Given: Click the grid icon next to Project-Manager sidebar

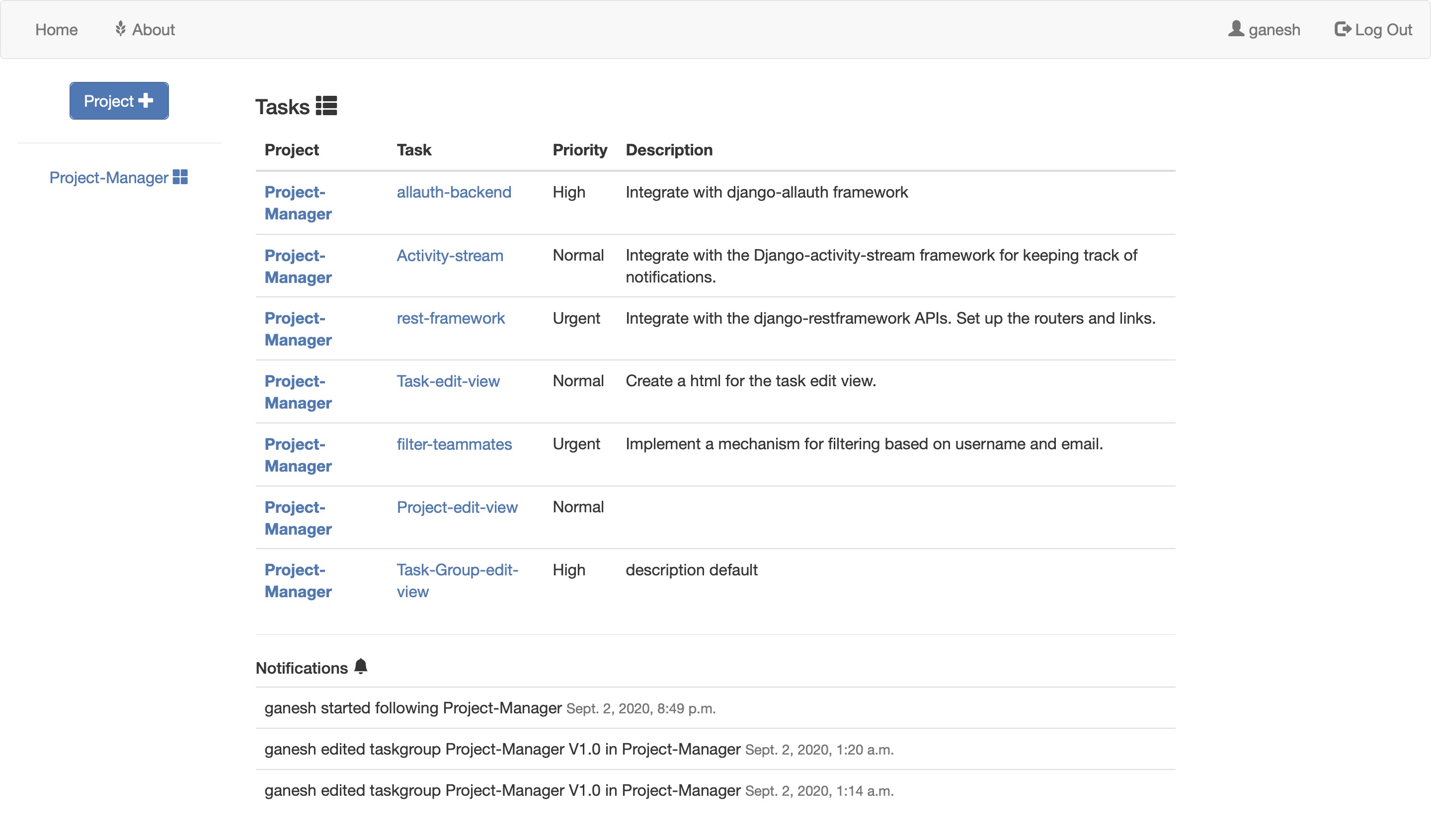Looking at the screenshot, I should pyautogui.click(x=180, y=177).
